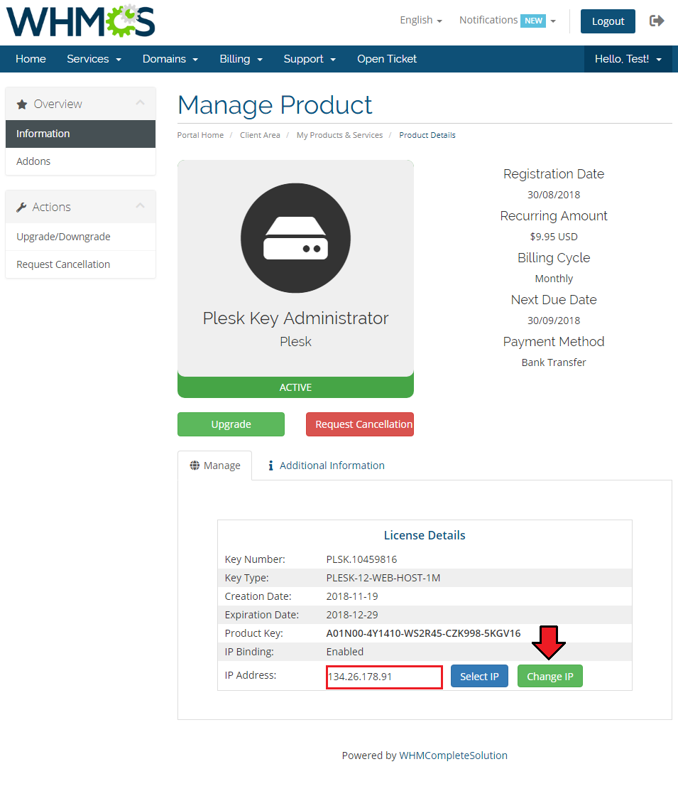Click the License Details heading
678x801 pixels.
point(425,535)
